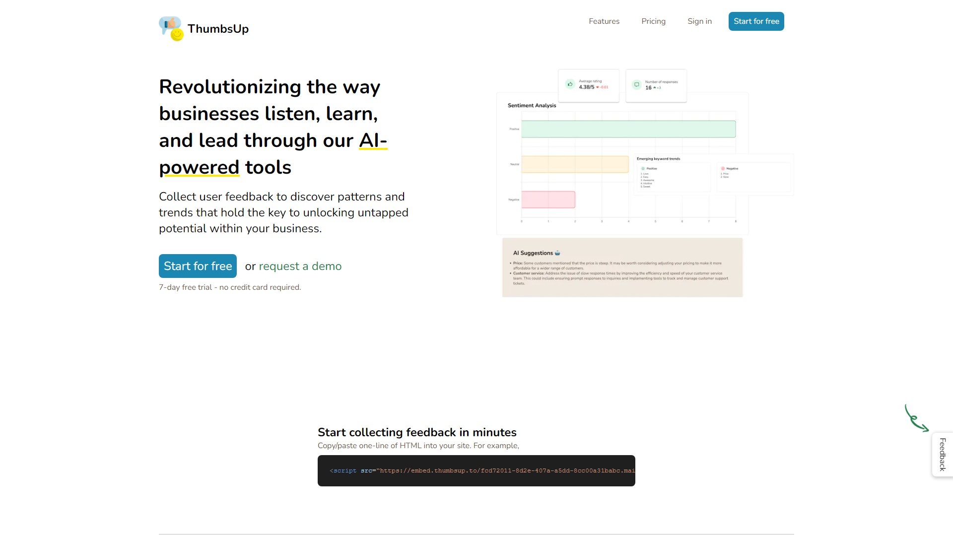Open the Features navigation menu item
This screenshot has width=953, height=536.
(x=604, y=21)
